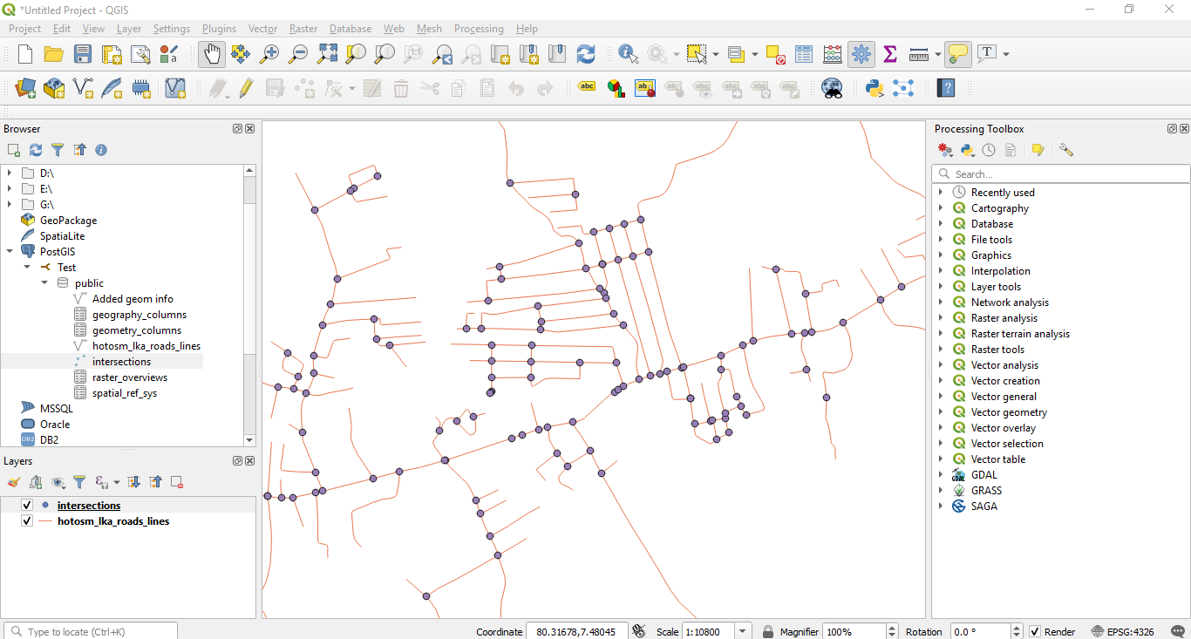
Task: Open the Processing Toolbox history clock icon
Action: 989,150
